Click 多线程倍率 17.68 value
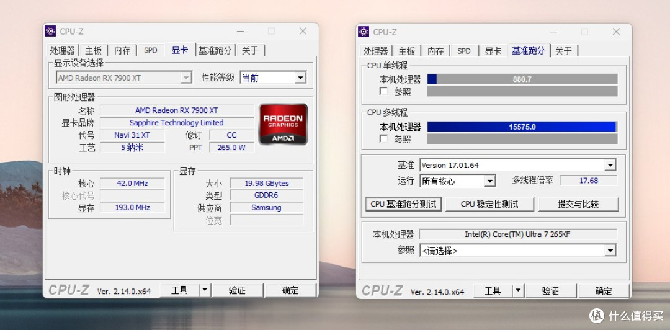 pos(588,181)
